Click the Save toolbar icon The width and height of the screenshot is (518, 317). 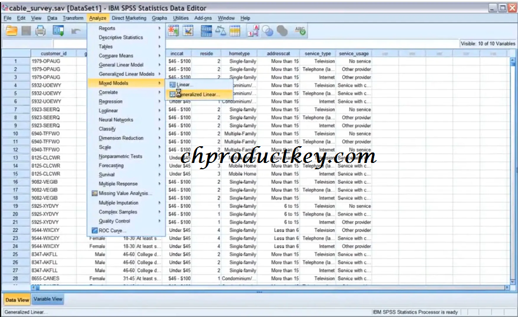26,31
